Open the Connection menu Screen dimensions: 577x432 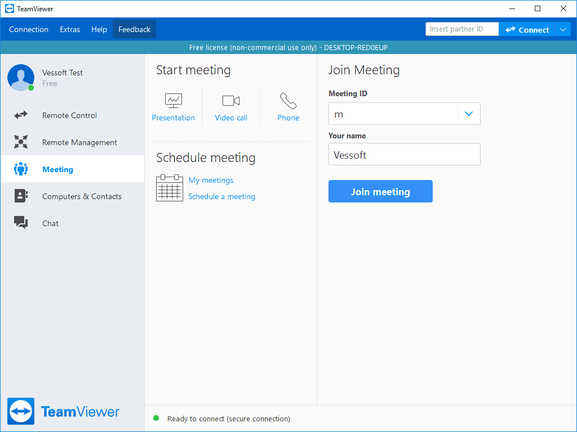tap(29, 29)
